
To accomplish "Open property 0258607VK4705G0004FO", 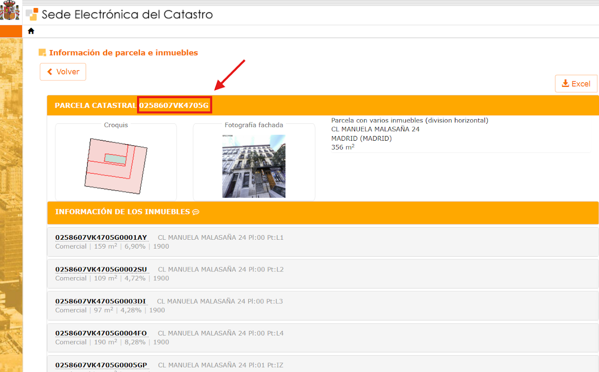I will [101, 333].
